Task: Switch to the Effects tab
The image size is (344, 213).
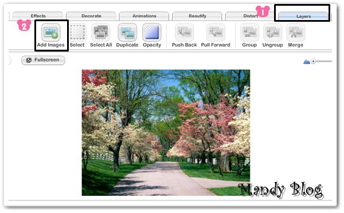Action: pyautogui.click(x=38, y=16)
